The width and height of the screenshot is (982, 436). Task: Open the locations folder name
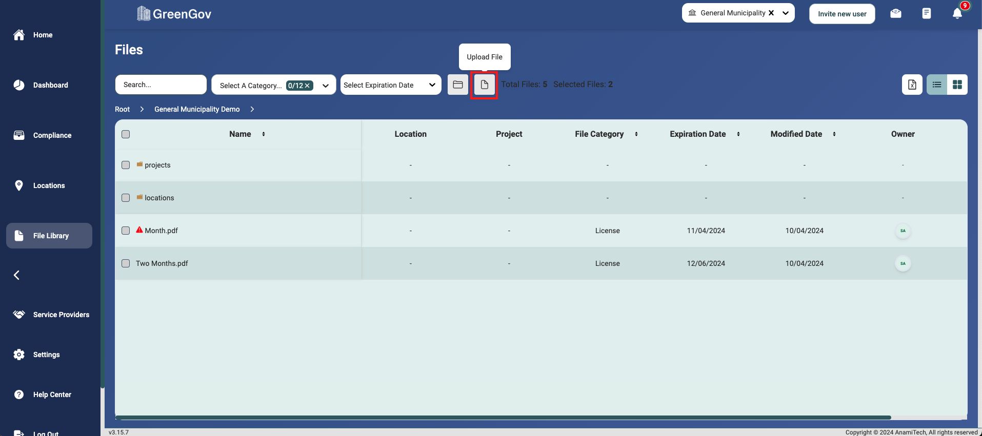point(159,198)
